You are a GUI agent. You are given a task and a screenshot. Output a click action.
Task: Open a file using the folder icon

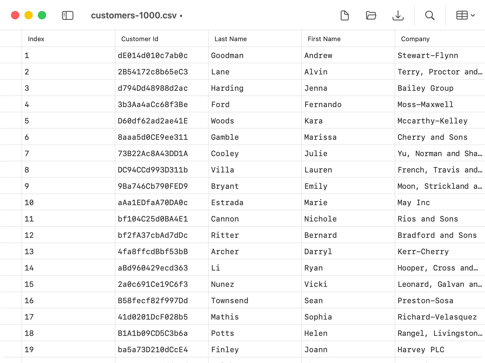point(371,15)
